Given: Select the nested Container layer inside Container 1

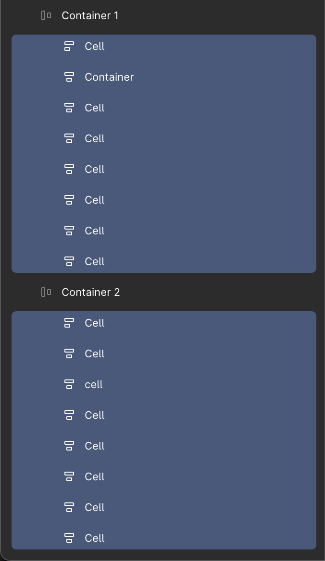Looking at the screenshot, I should tap(164, 77).
